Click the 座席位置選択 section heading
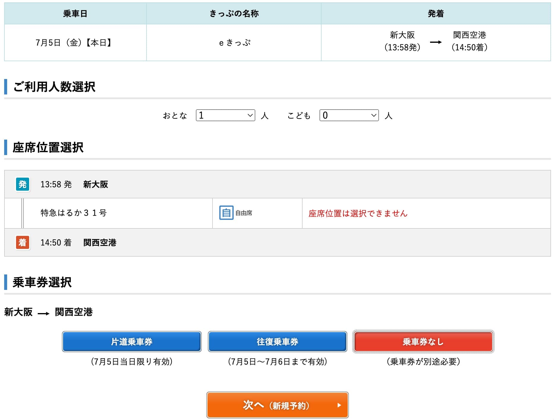Image resolution: width=554 pixels, height=420 pixels. pyautogui.click(x=48, y=147)
